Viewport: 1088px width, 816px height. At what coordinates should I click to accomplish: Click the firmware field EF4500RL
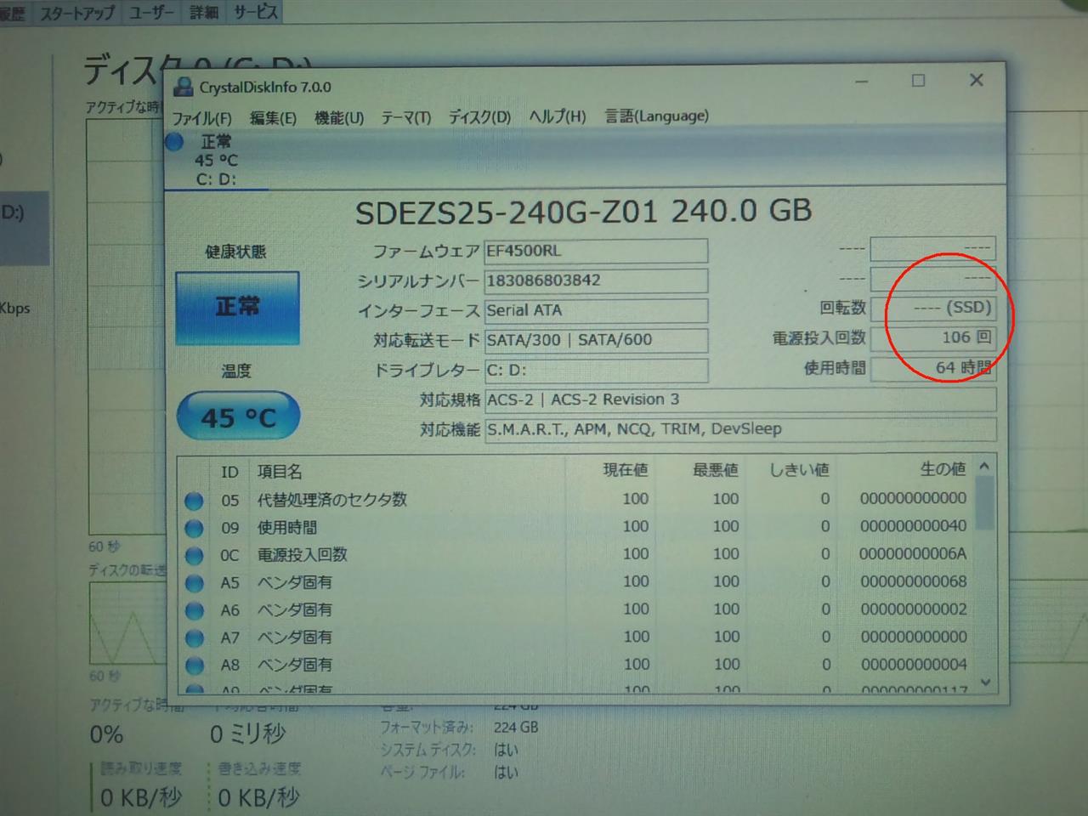596,251
